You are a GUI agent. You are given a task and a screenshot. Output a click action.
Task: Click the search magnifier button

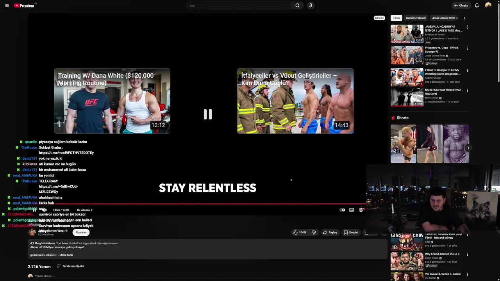297,5
